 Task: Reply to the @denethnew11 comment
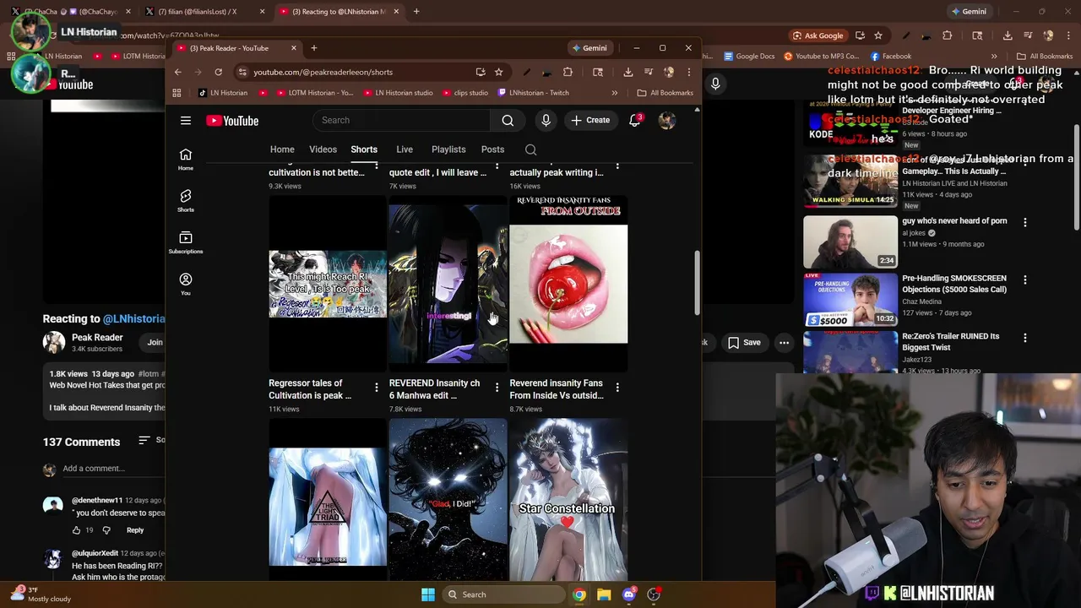[135, 530]
